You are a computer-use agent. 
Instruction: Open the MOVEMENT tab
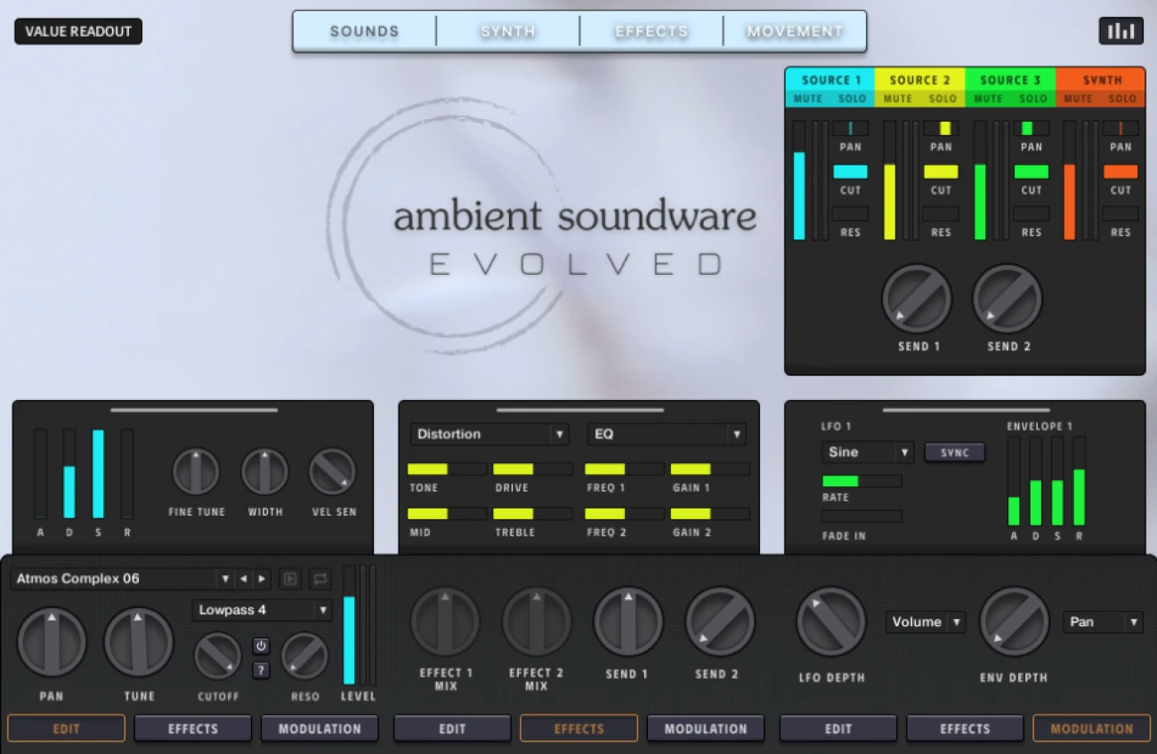pyautogui.click(x=795, y=30)
